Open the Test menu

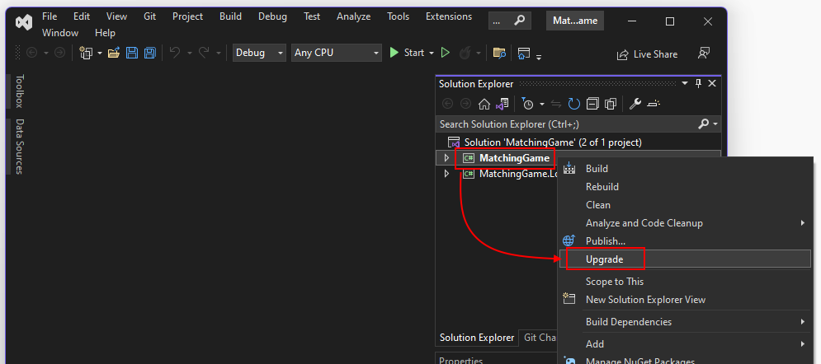pos(312,16)
